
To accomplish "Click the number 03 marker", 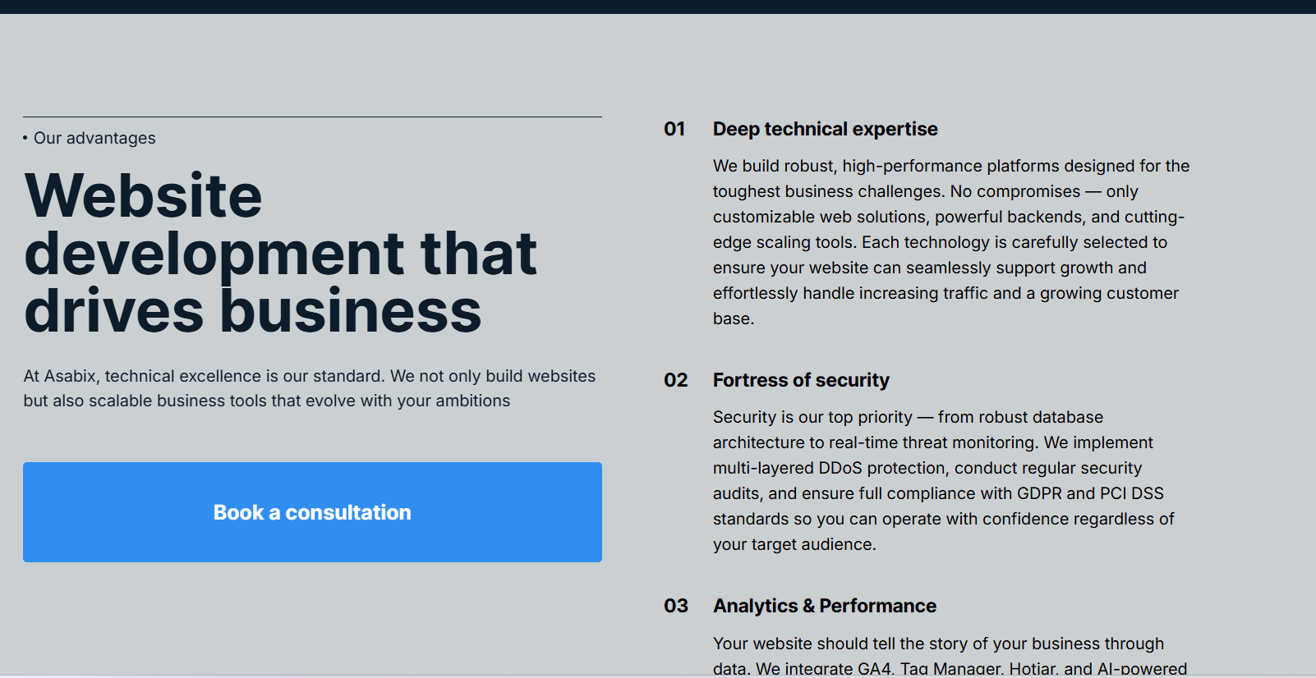I will point(675,606).
